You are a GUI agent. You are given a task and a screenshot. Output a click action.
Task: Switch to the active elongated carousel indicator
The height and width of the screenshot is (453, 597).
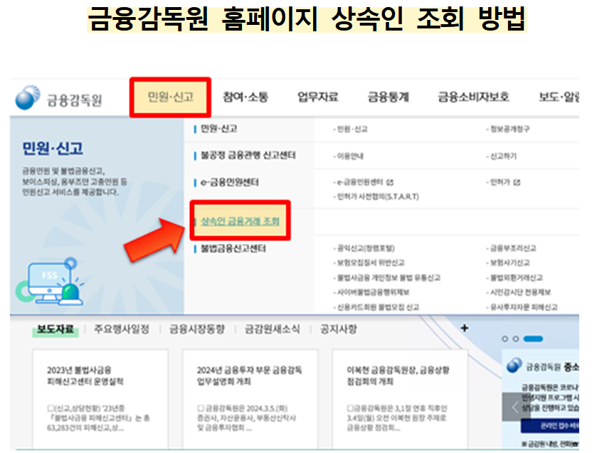point(531,339)
